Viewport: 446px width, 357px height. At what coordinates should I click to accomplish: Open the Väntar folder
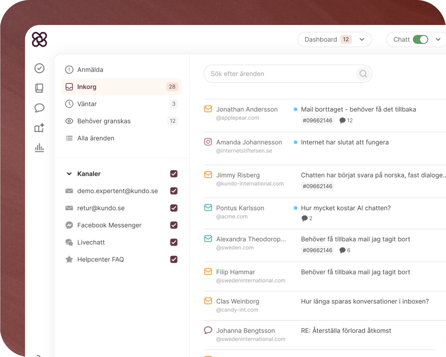click(121, 104)
